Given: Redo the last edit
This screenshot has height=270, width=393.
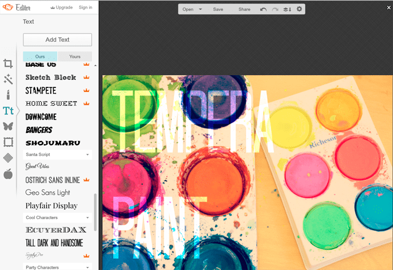Looking at the screenshot, I should (x=275, y=9).
